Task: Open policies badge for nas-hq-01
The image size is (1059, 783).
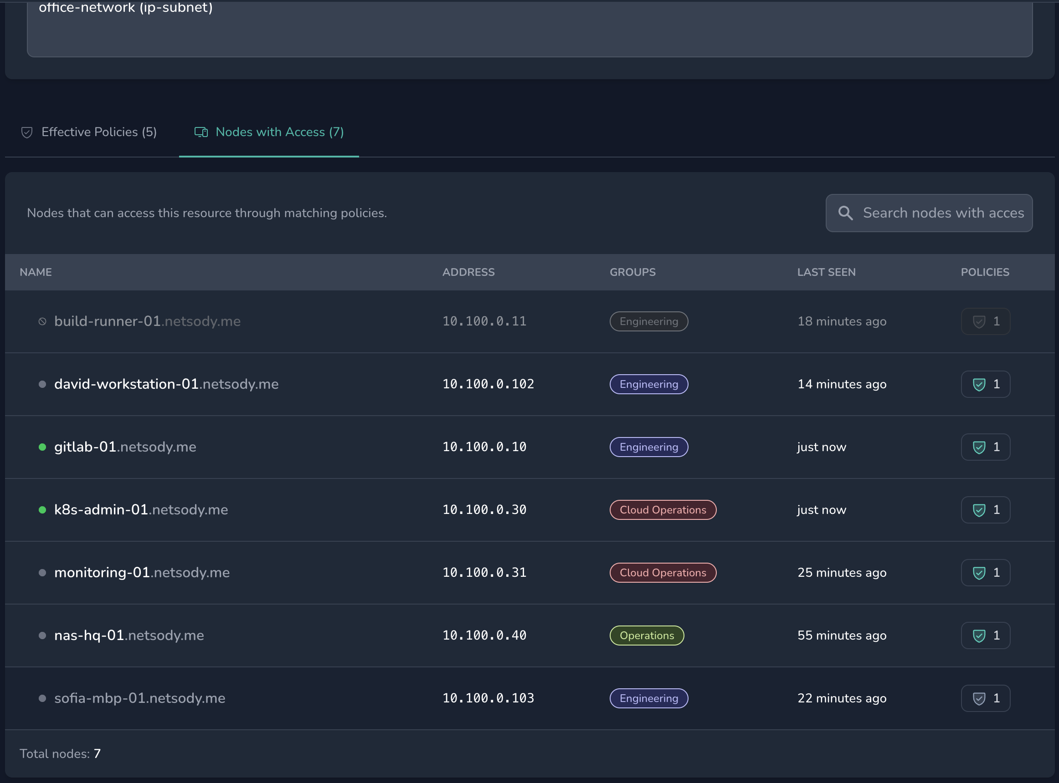Action: coord(986,636)
